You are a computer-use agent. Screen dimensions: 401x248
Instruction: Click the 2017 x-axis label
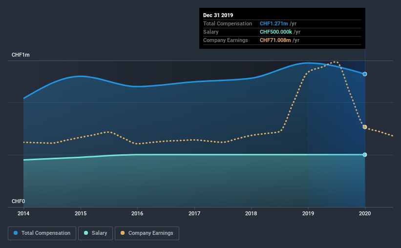coord(194,213)
